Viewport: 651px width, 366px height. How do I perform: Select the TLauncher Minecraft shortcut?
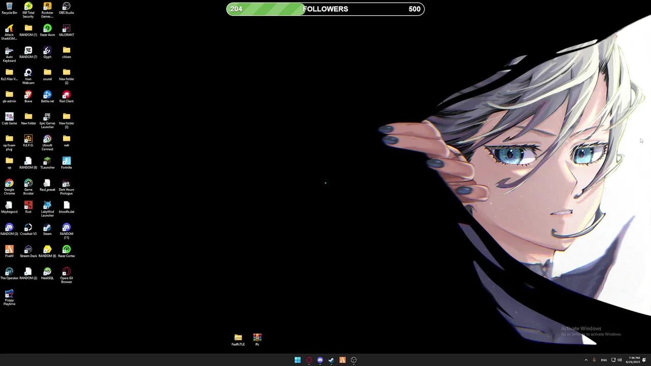pos(47,163)
